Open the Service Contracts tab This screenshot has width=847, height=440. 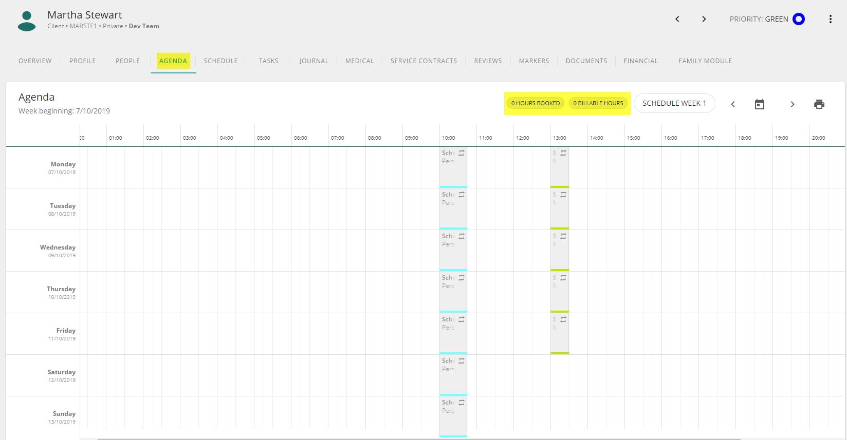point(423,61)
